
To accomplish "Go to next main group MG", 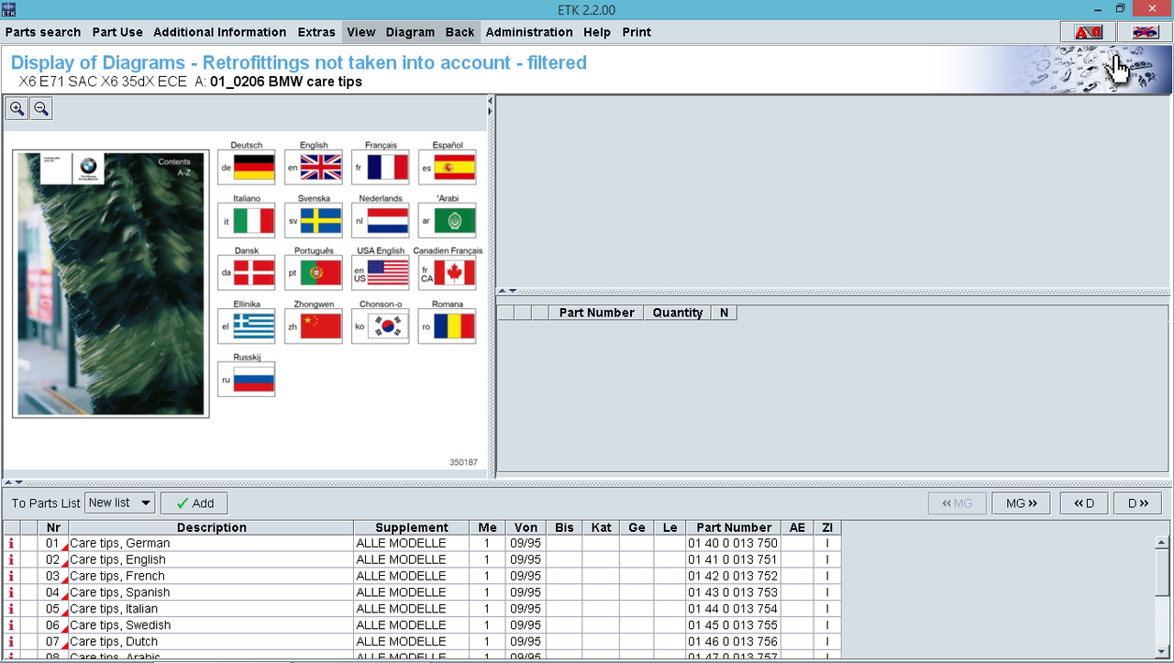I will coord(1021,503).
